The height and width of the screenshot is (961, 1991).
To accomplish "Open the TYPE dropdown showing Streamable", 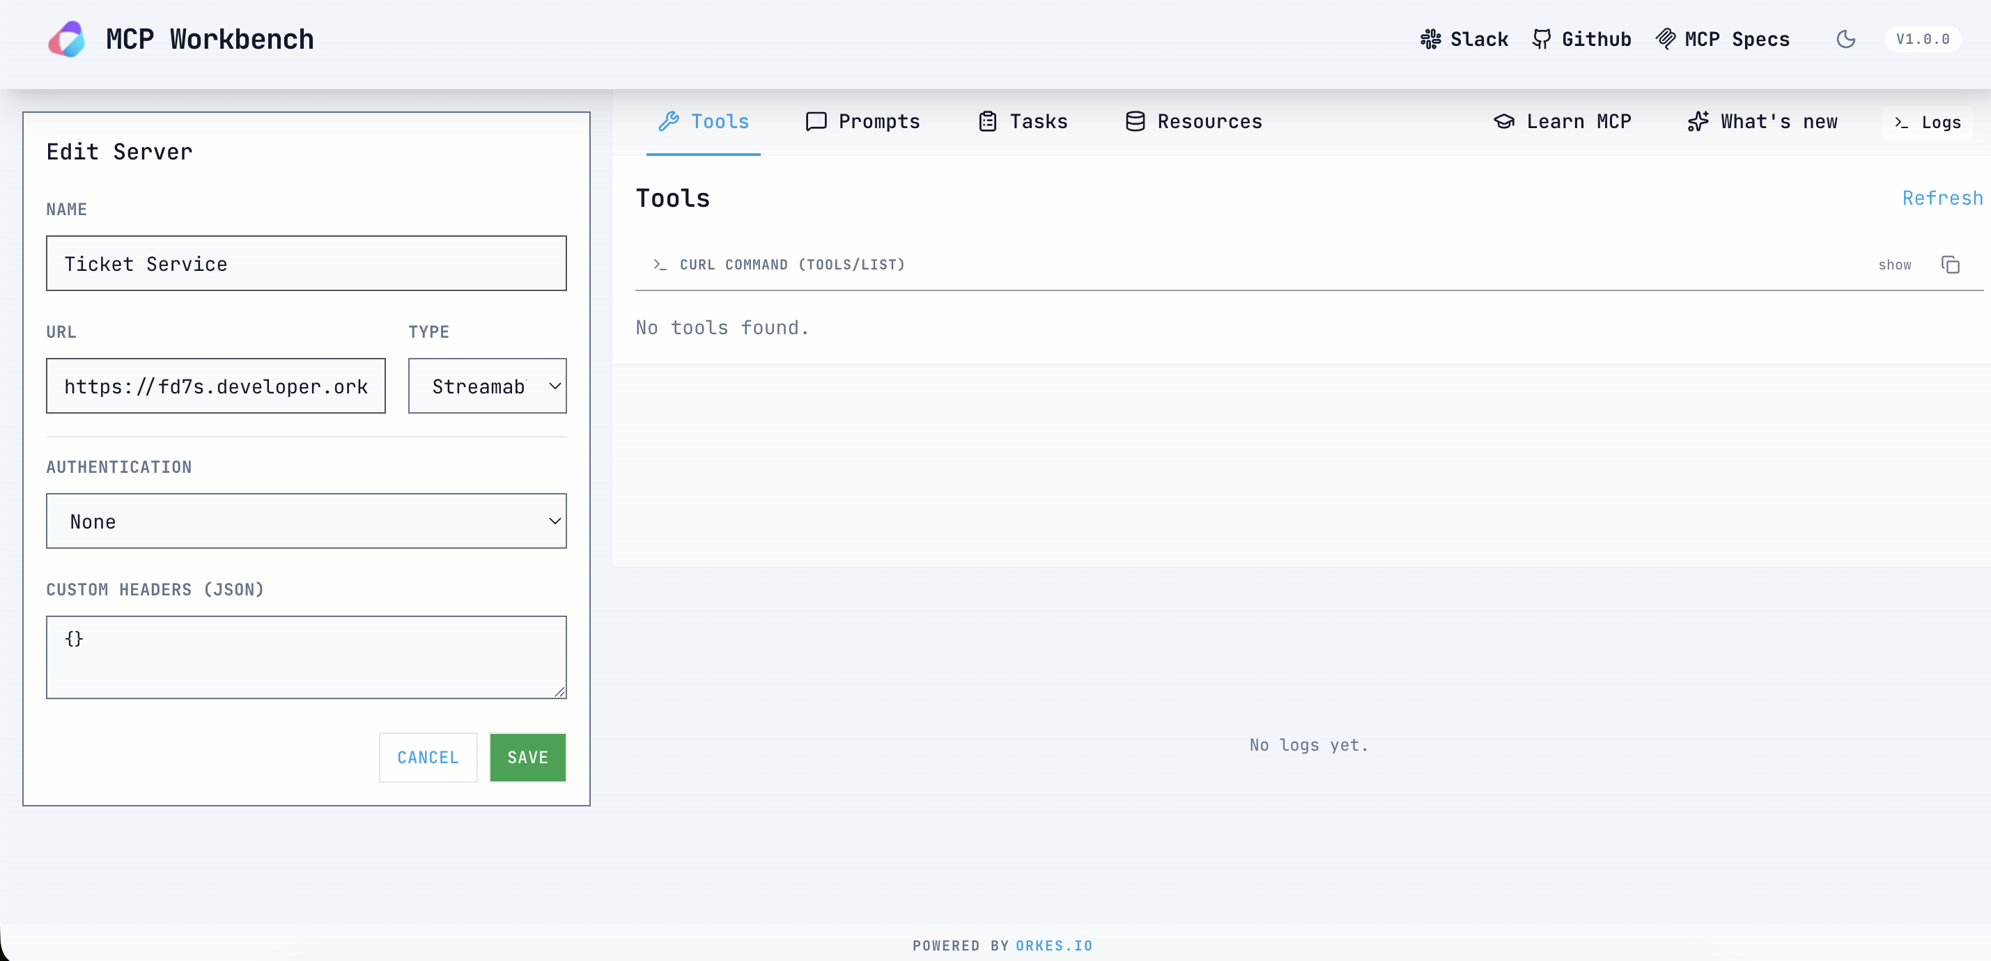I will (x=487, y=386).
